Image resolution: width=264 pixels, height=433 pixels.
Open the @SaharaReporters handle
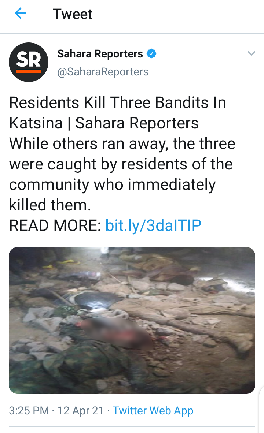point(103,72)
